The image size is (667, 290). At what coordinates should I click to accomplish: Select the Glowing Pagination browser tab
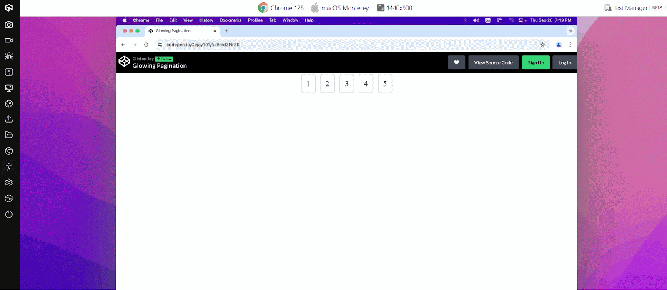tap(182, 31)
